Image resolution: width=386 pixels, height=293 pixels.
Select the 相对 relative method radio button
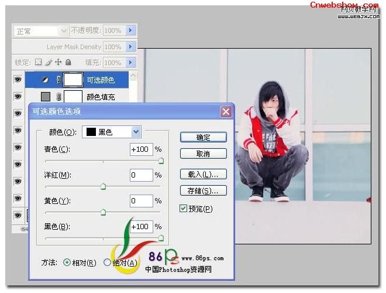tap(67, 263)
